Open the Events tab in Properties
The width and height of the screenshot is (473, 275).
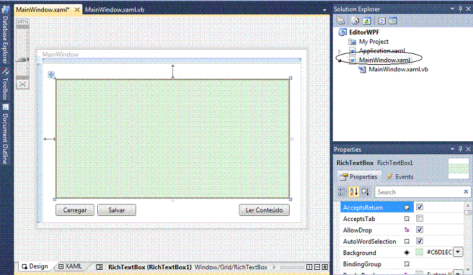pyautogui.click(x=400, y=177)
